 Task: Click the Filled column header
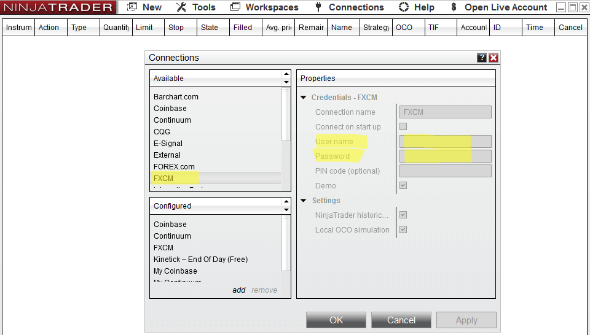point(246,28)
